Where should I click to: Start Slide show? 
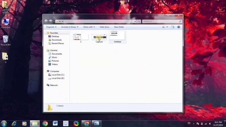click(x=105, y=27)
